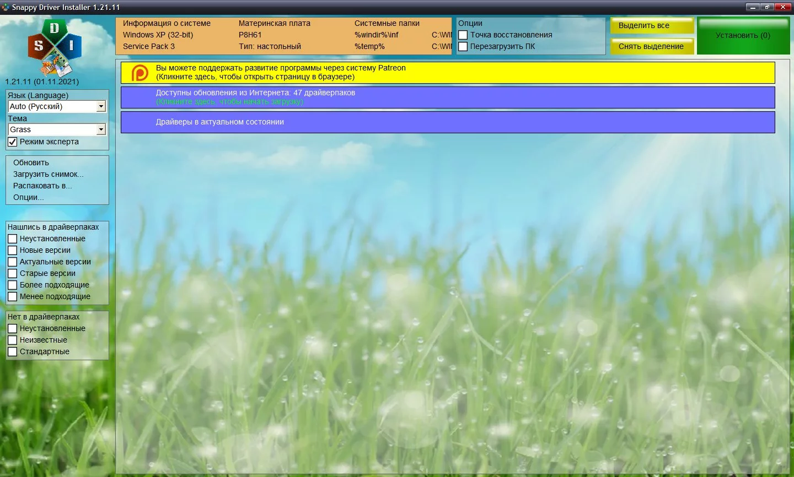This screenshot has width=794, height=477.
Task: Click motherboard model 'P8H61'
Action: click(x=250, y=35)
